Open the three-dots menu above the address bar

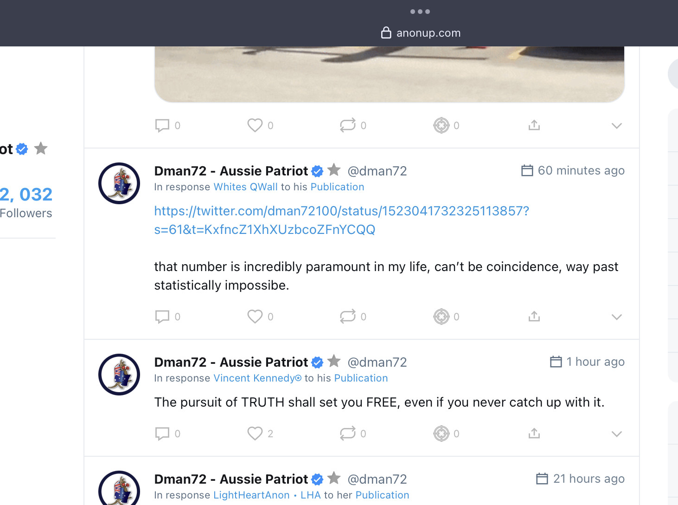tap(420, 12)
